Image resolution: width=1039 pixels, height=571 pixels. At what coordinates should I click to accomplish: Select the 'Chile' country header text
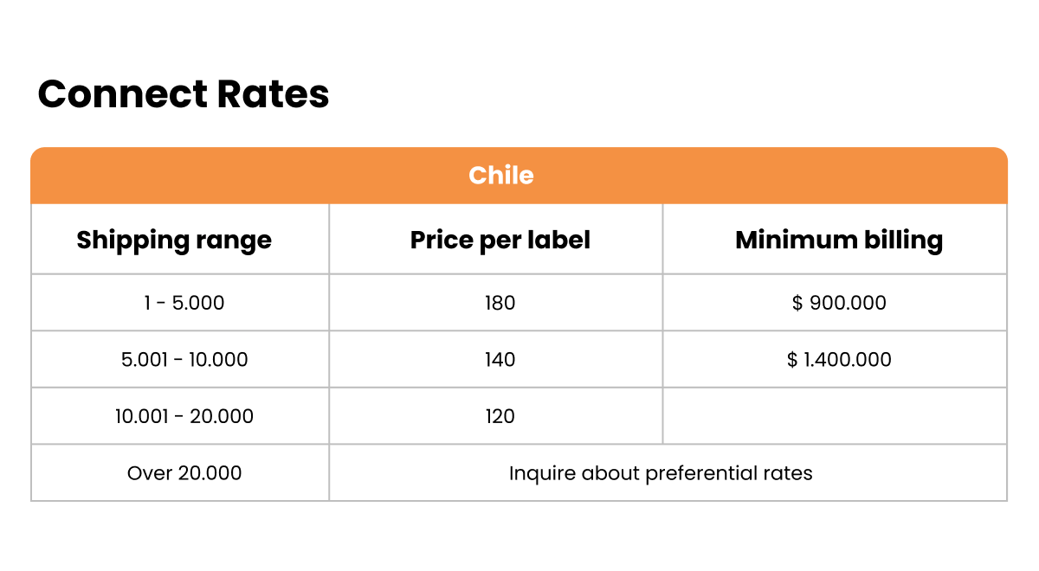pyautogui.click(x=500, y=176)
